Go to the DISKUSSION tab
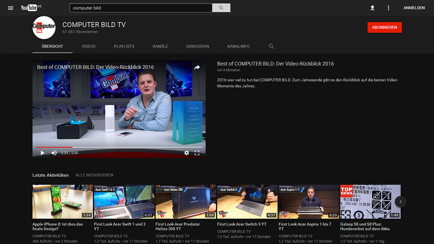The image size is (434, 244). point(198,46)
